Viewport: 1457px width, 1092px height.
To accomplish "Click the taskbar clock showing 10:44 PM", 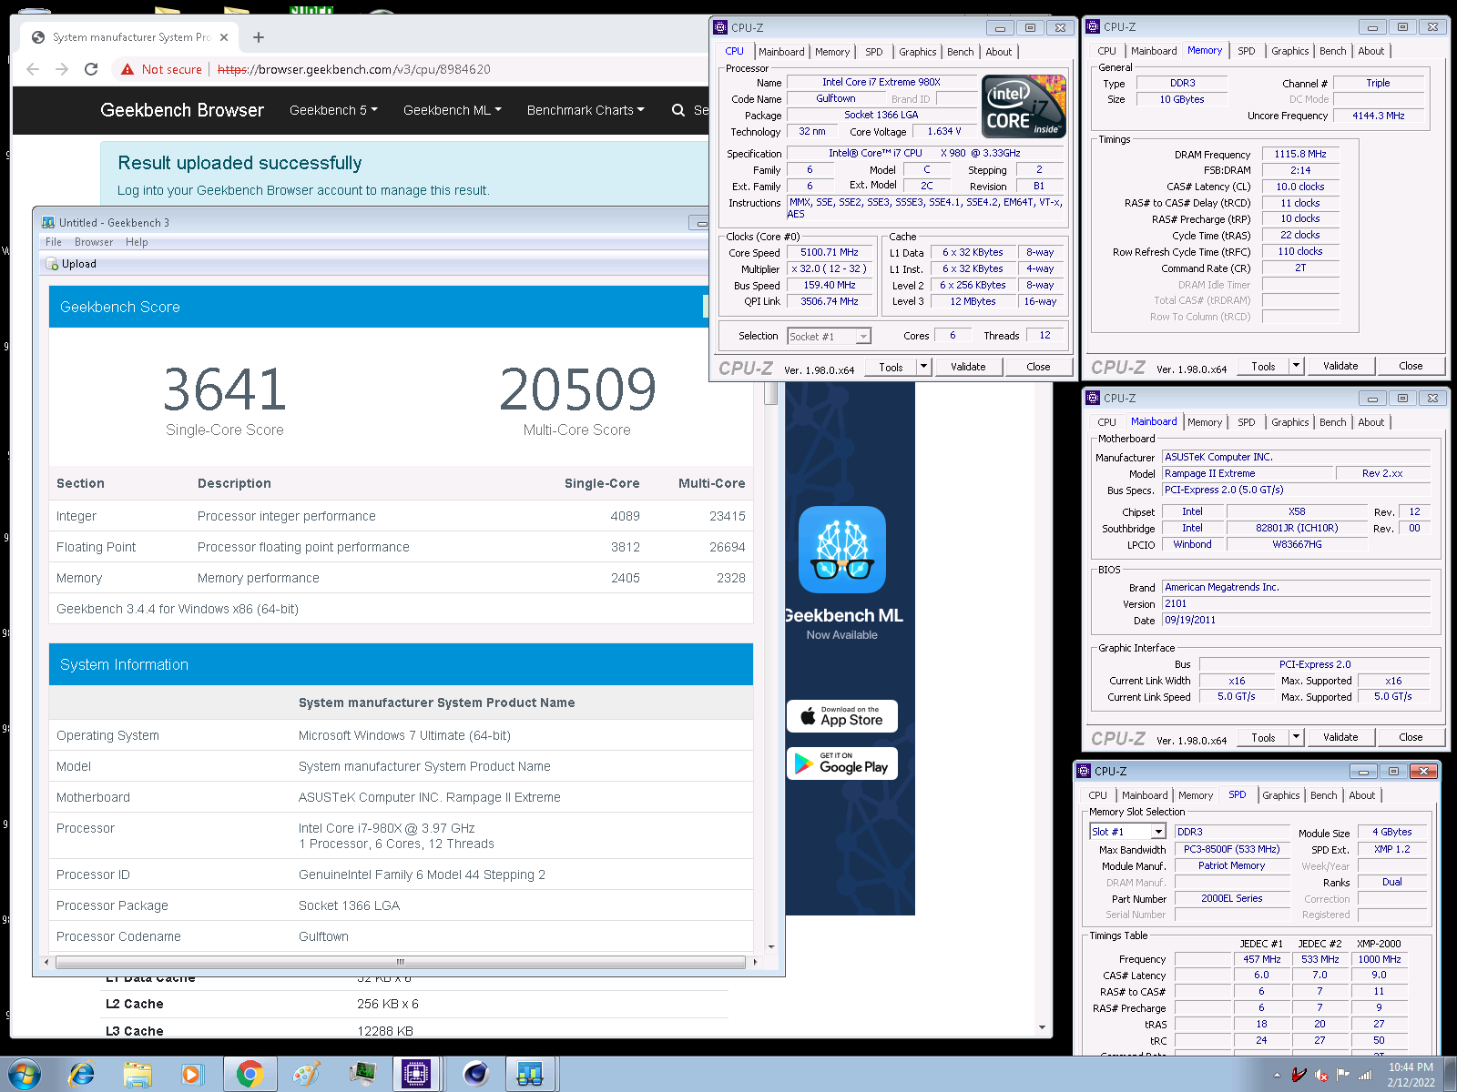I will pyautogui.click(x=1411, y=1075).
